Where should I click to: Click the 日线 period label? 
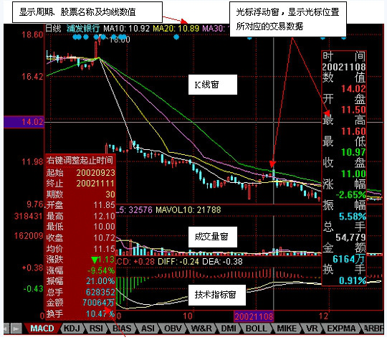tap(53, 29)
